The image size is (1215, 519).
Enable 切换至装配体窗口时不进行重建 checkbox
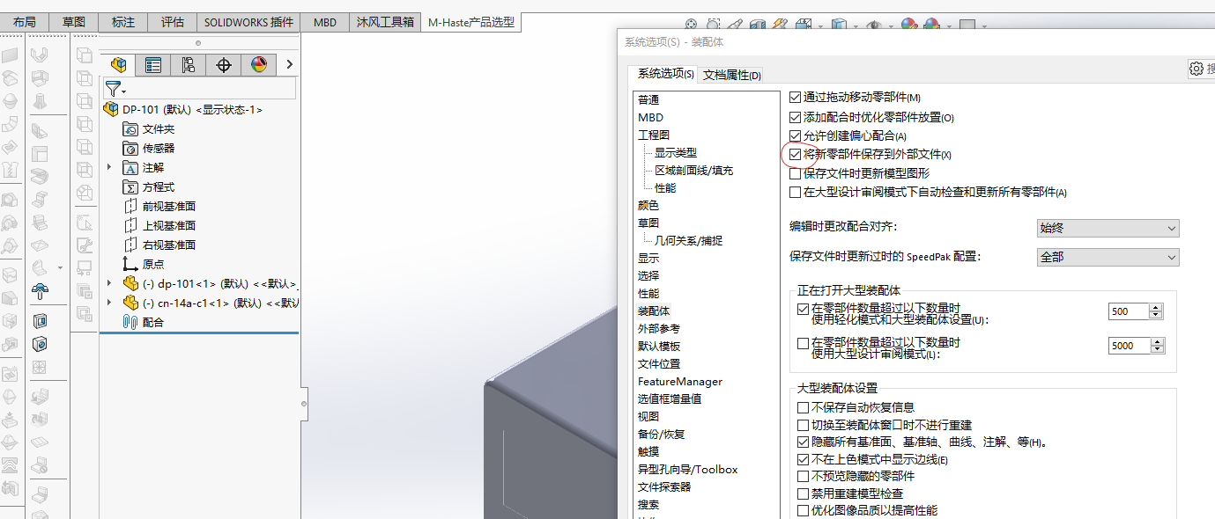803,425
